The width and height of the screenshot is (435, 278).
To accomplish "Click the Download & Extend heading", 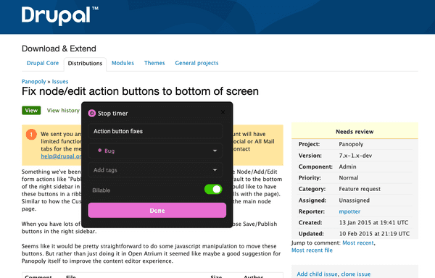I will pyautogui.click(x=59, y=49).
